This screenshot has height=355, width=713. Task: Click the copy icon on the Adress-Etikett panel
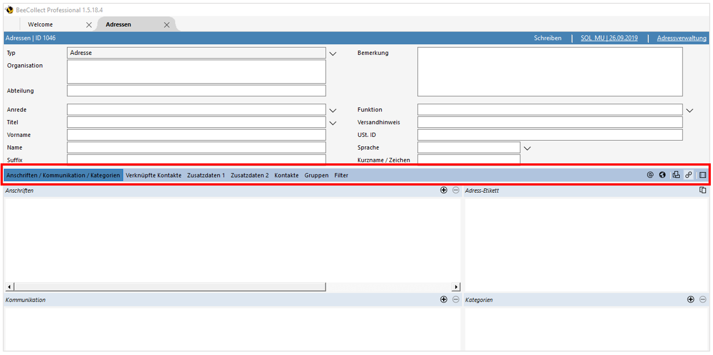702,189
